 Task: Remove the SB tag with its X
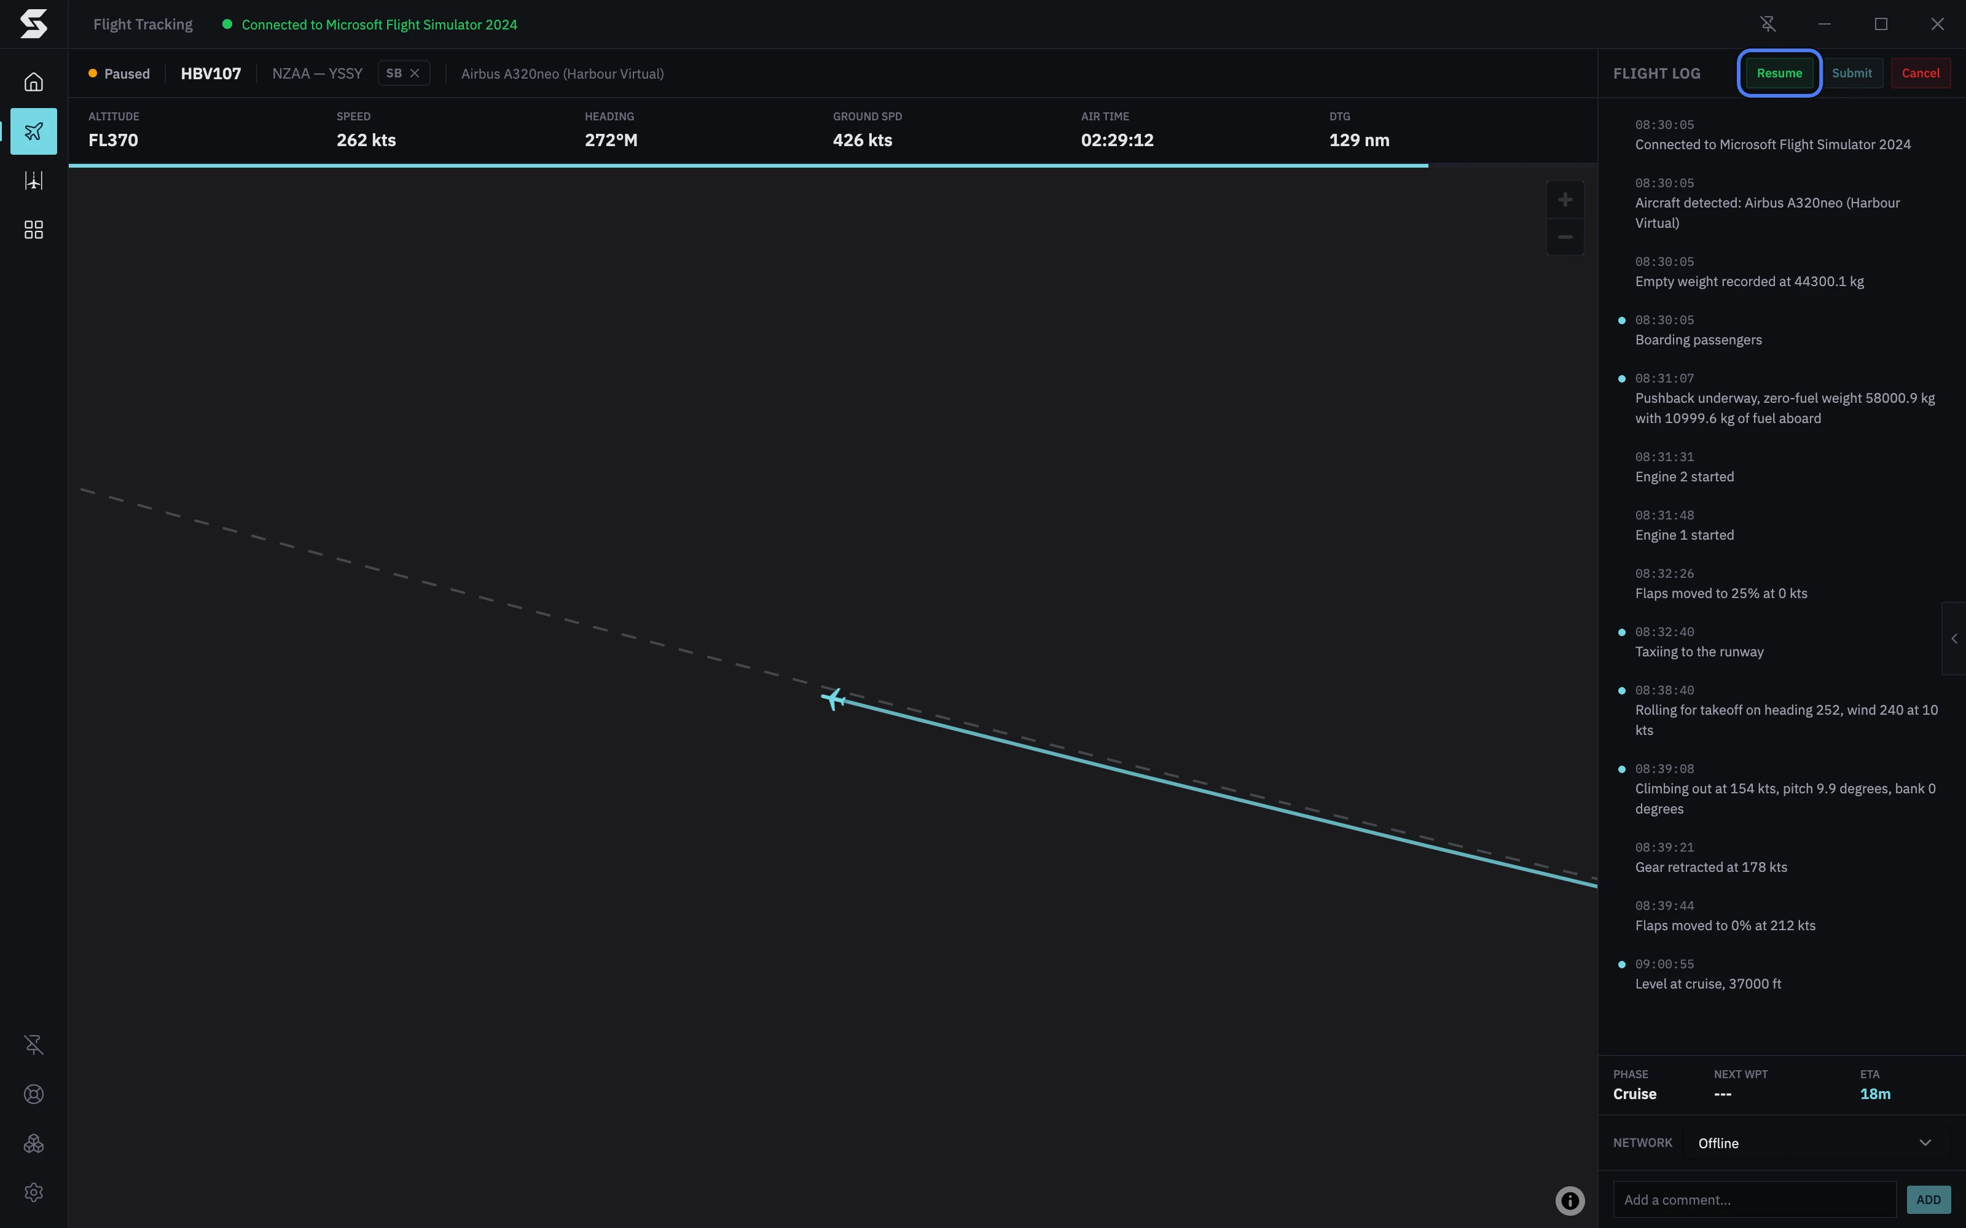tap(415, 73)
